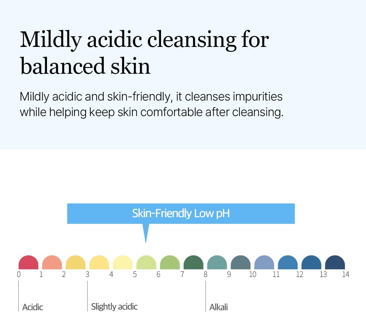Viewport: 366px width, 312px height.
Task: Click the teal pH 8 swatch
Action: 217,262
